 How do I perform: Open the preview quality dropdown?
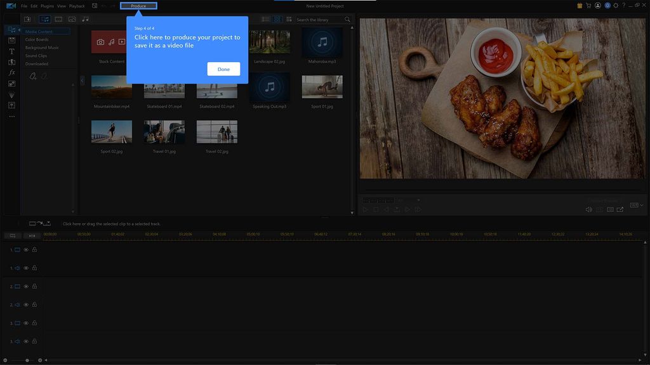point(419,200)
